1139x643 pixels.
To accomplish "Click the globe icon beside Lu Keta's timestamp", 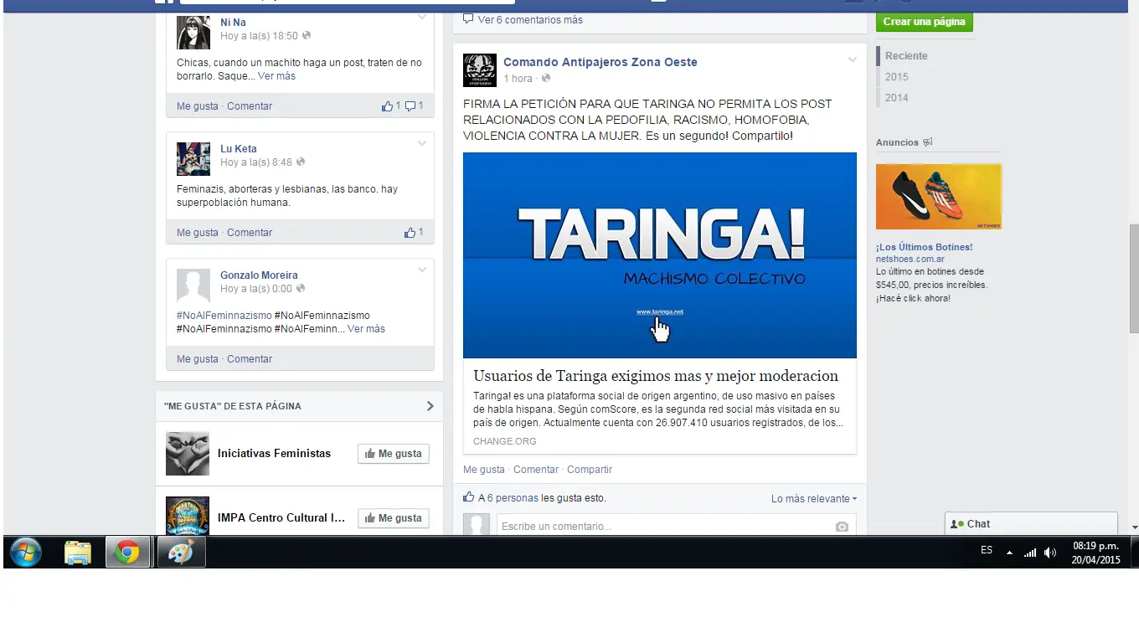I will tap(301, 162).
